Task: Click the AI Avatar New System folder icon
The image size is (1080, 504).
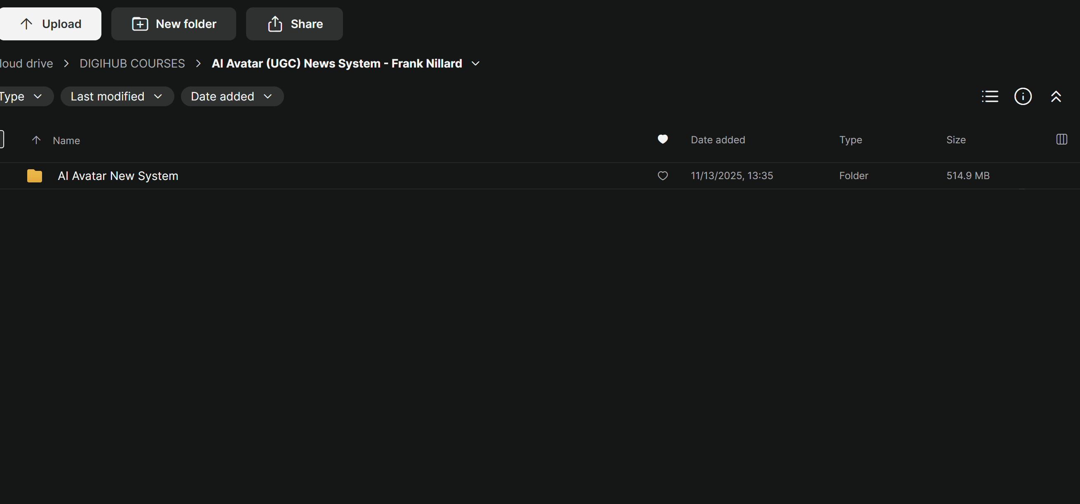Action: tap(34, 175)
